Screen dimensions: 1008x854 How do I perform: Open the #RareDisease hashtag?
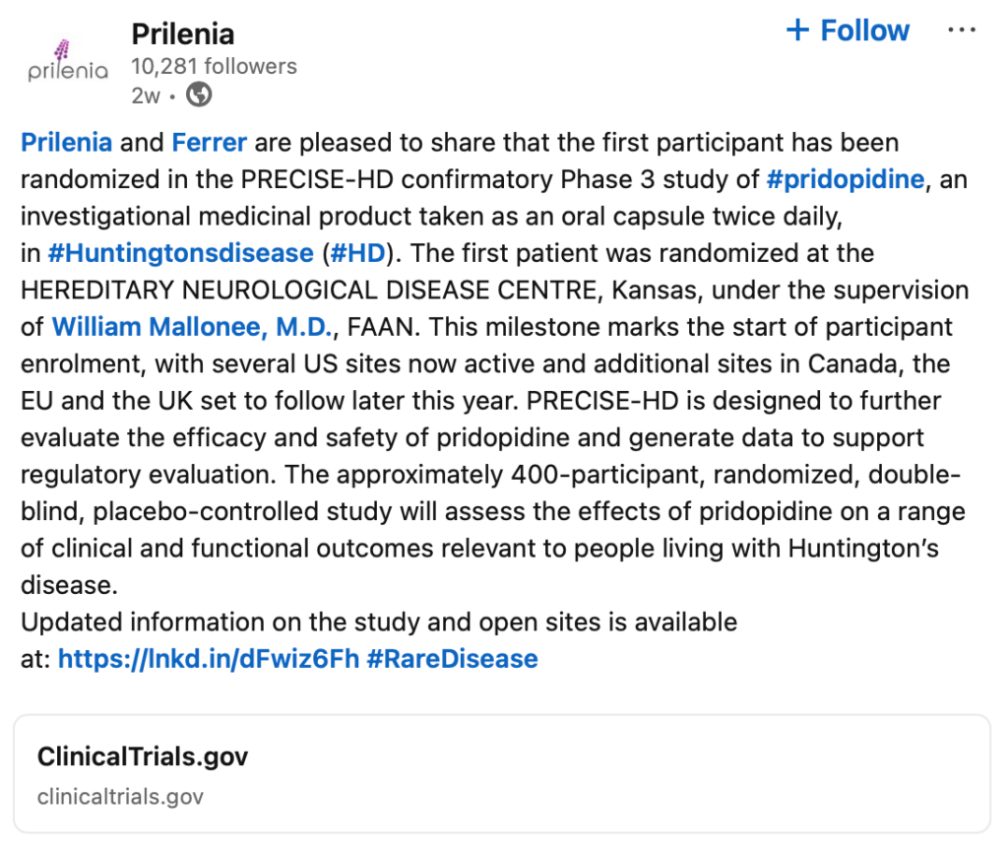click(453, 659)
